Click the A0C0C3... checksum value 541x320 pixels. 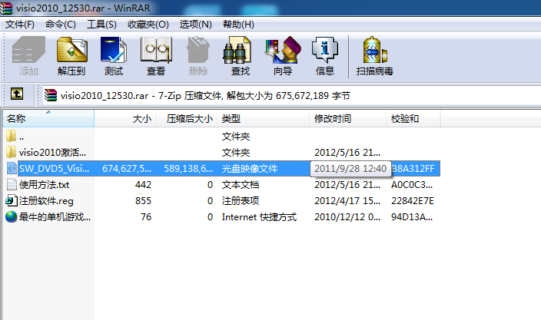pos(412,185)
